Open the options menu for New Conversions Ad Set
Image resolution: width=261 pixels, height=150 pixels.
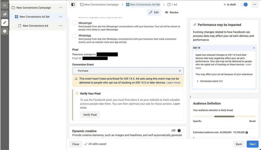click(60, 17)
